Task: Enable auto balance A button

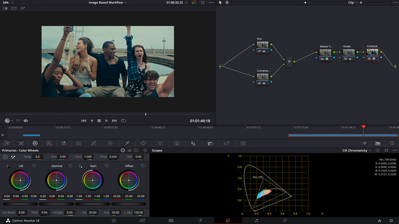Action: pos(5,157)
